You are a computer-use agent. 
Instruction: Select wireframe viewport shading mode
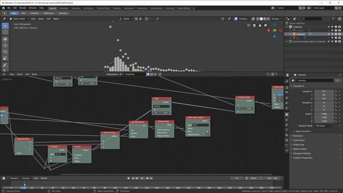click(258, 19)
